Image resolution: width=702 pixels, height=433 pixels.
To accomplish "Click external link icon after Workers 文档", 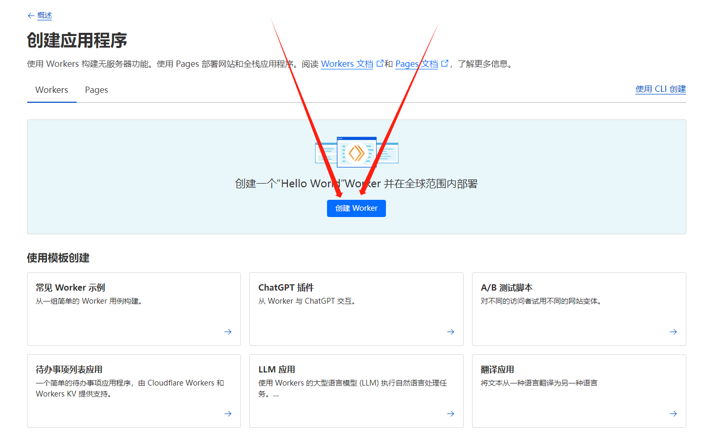I will click(380, 64).
